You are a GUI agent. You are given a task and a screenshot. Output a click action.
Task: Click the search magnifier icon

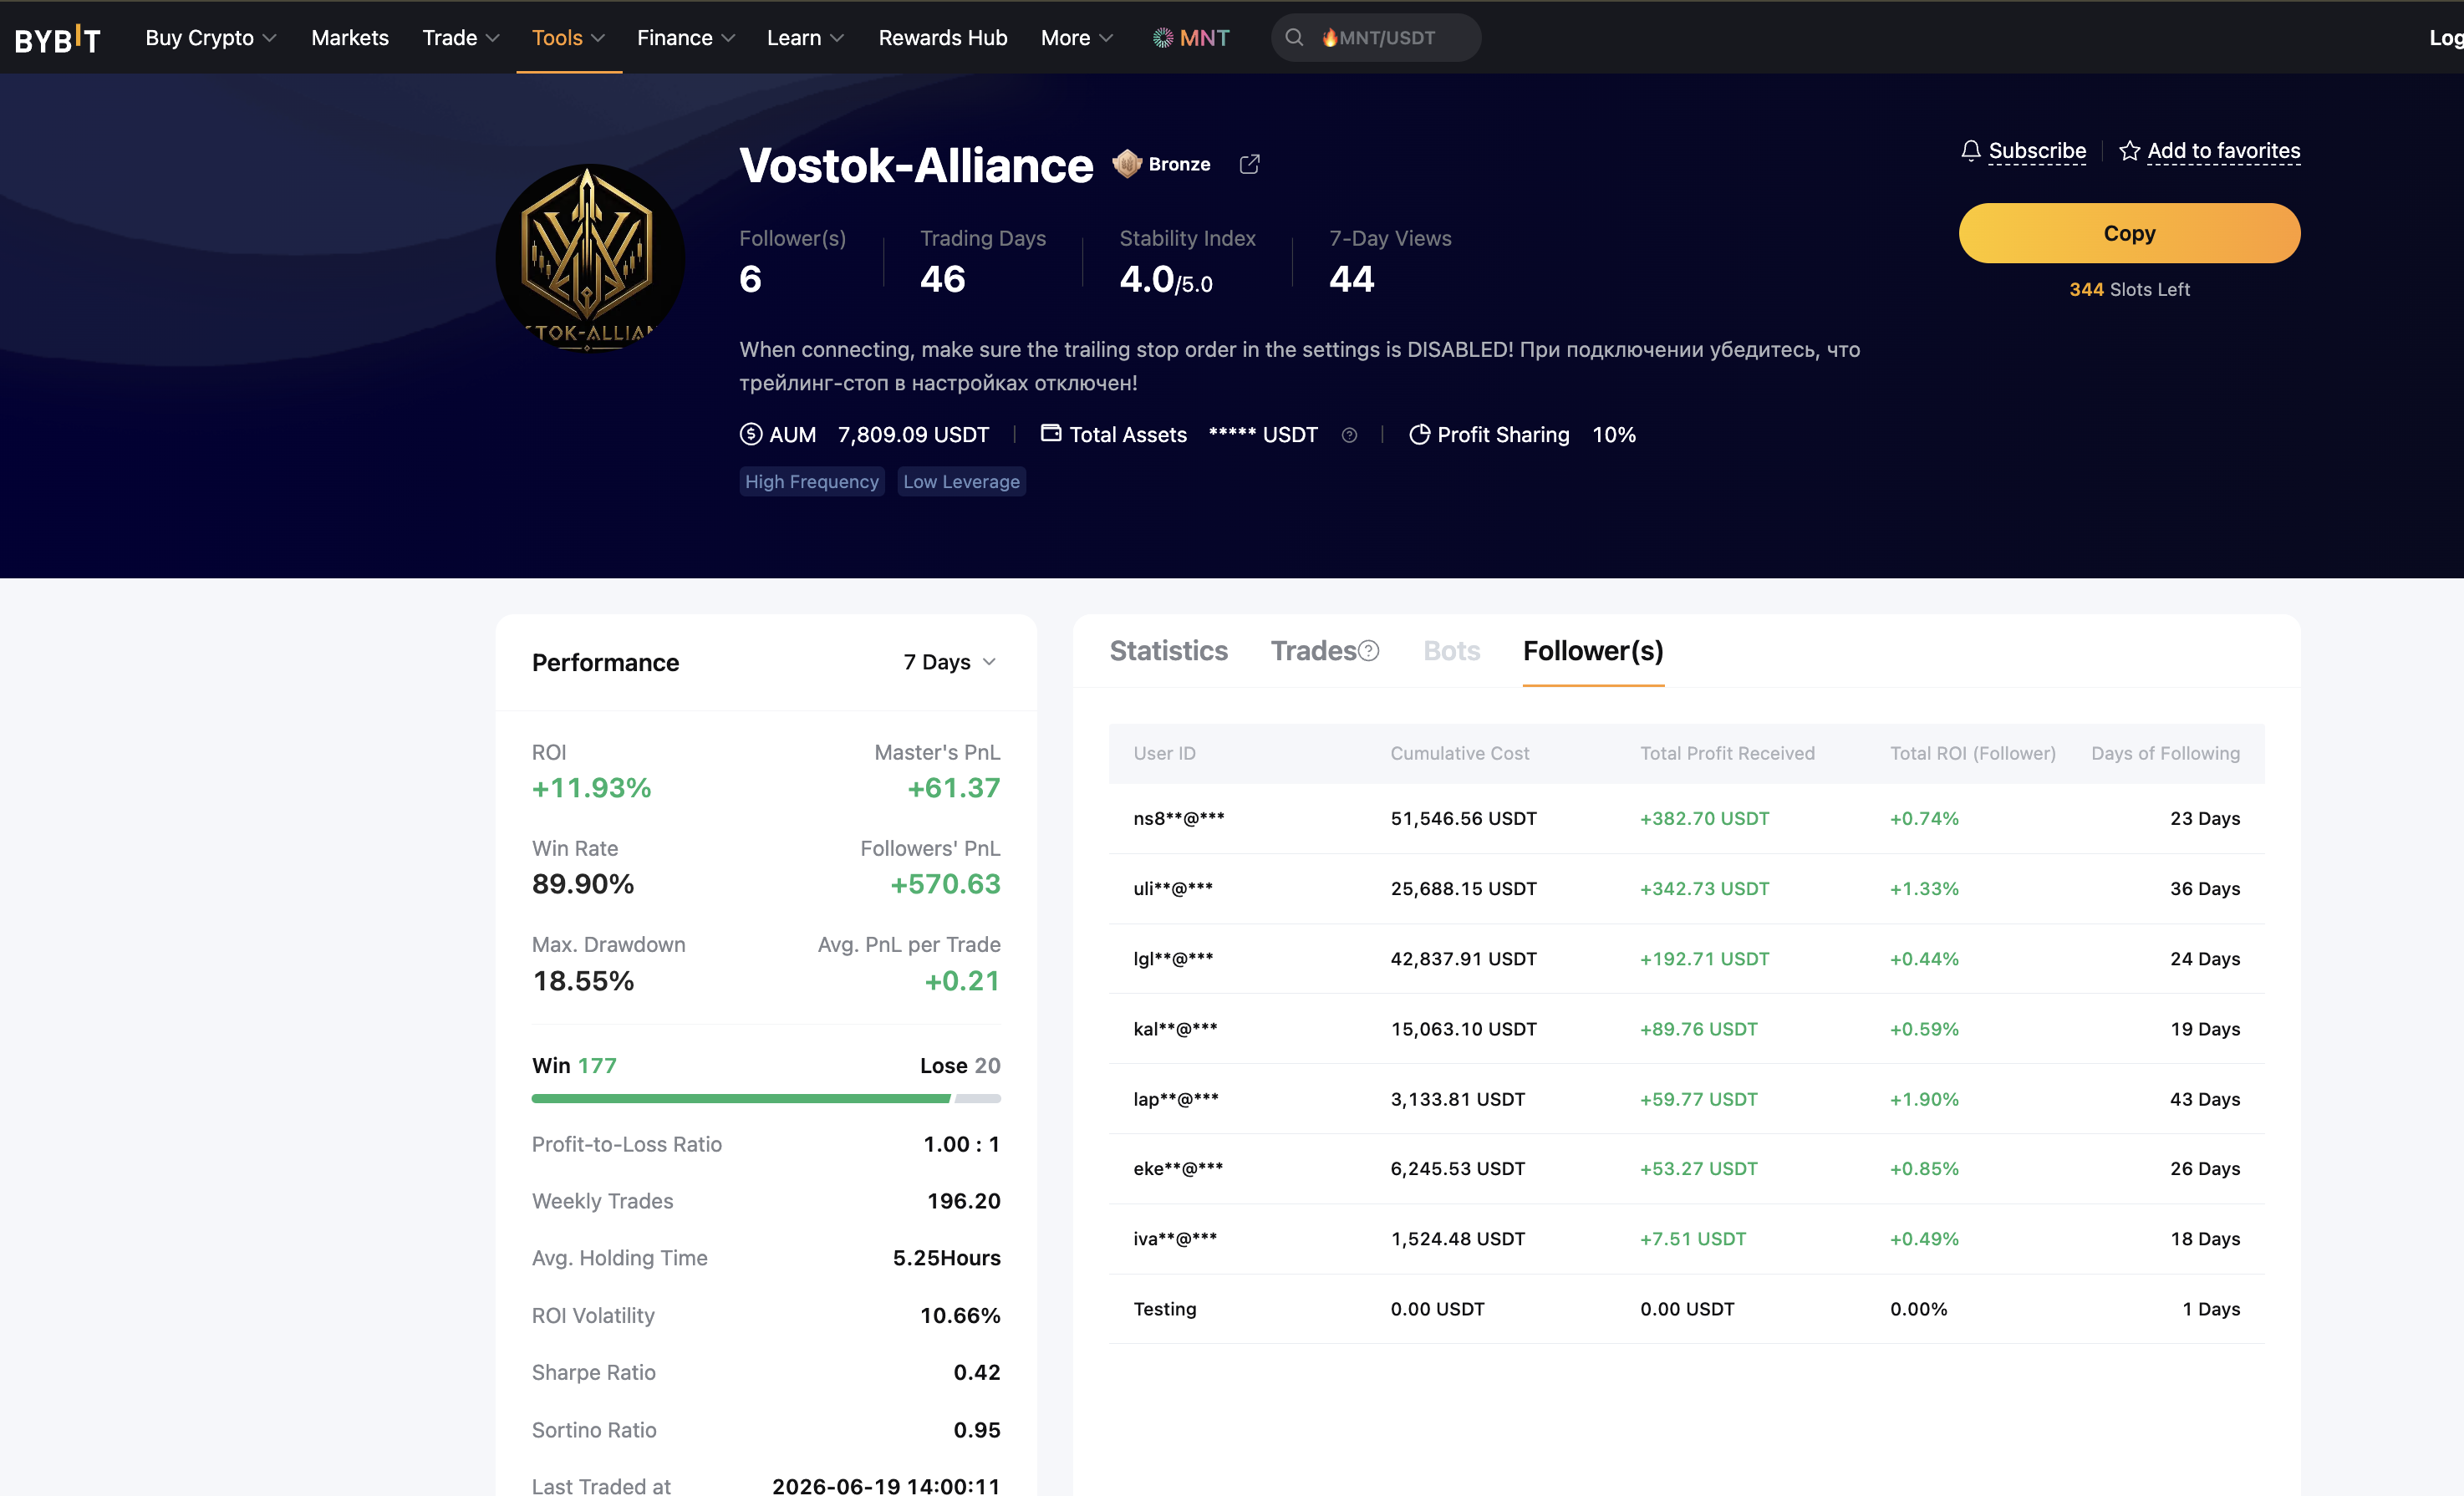pyautogui.click(x=1294, y=38)
